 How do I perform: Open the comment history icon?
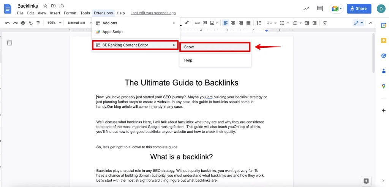coord(320,8)
